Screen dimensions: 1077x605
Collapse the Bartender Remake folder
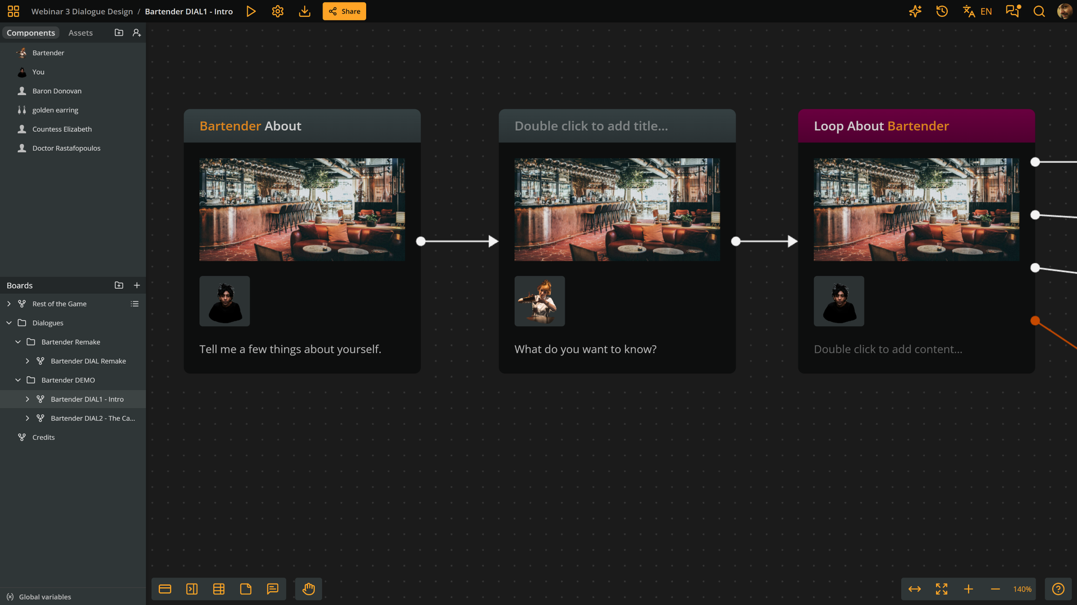18,342
